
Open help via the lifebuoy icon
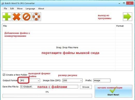[x=36, y=17]
